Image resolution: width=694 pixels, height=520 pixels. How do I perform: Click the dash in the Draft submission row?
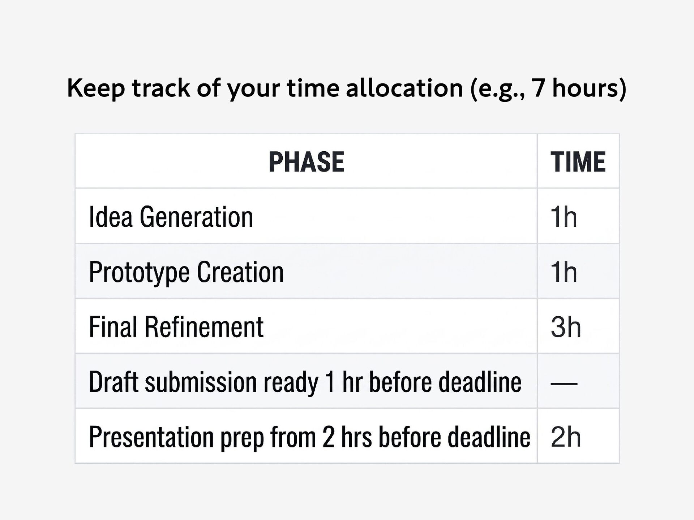[564, 383]
